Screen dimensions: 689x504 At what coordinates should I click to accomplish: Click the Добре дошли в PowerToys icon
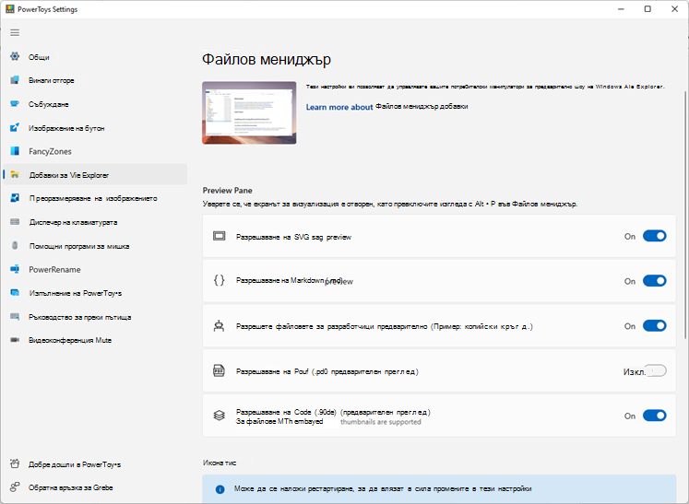click(15, 463)
